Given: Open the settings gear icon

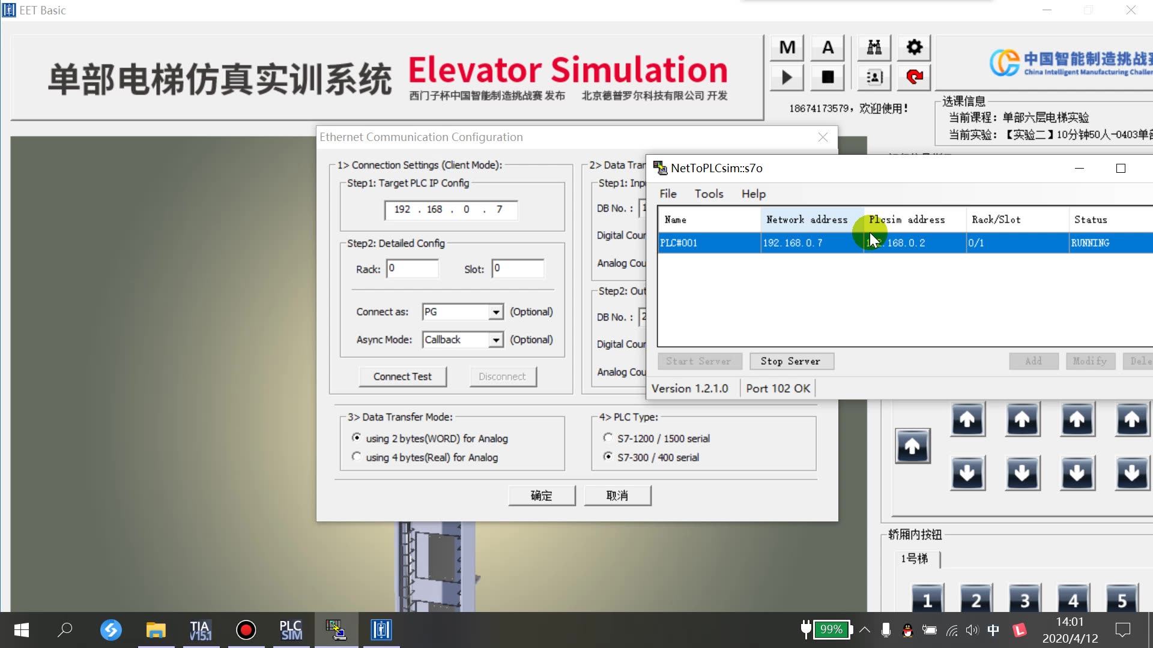Looking at the screenshot, I should [913, 47].
